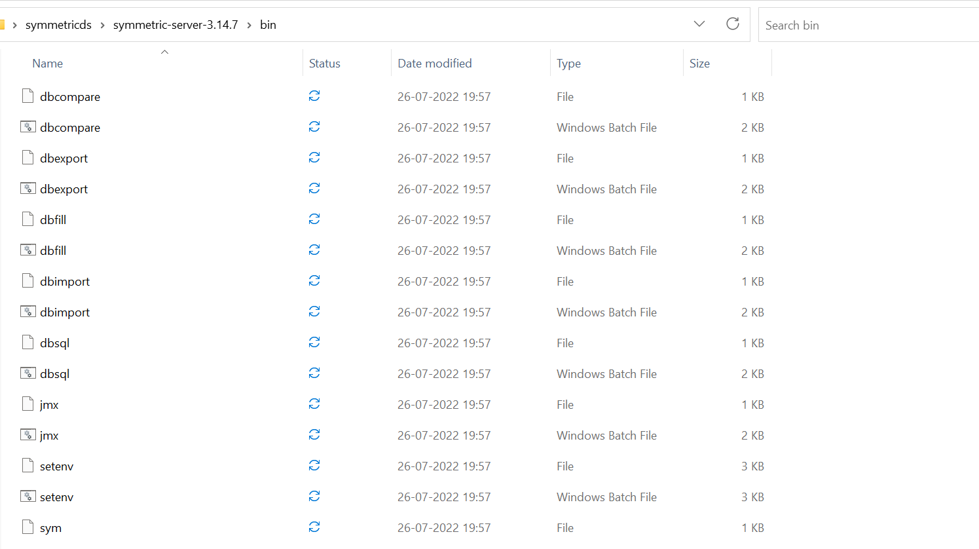
Task: Click the blank file icon for dbsql
Action: click(28, 343)
